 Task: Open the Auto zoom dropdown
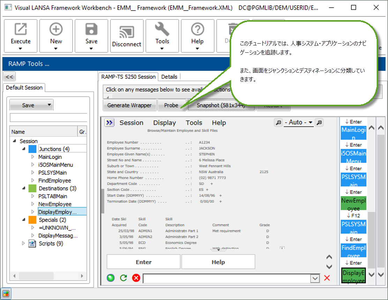[x=310, y=122]
